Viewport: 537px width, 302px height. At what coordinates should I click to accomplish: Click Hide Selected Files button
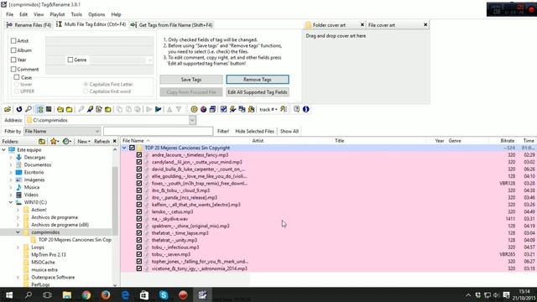click(254, 131)
